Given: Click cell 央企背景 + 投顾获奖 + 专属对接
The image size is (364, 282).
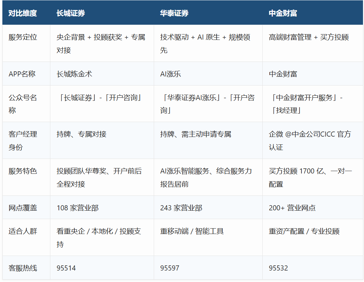Looking at the screenshot, I should (102, 43).
